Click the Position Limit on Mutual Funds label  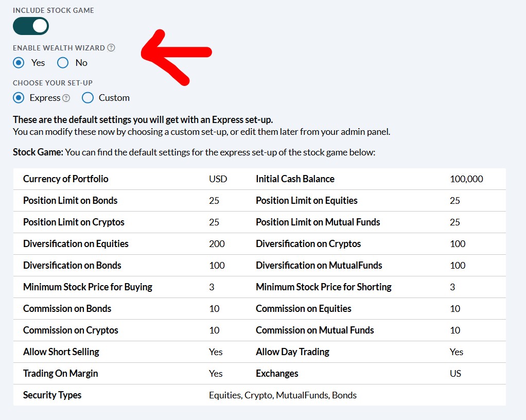coord(318,222)
